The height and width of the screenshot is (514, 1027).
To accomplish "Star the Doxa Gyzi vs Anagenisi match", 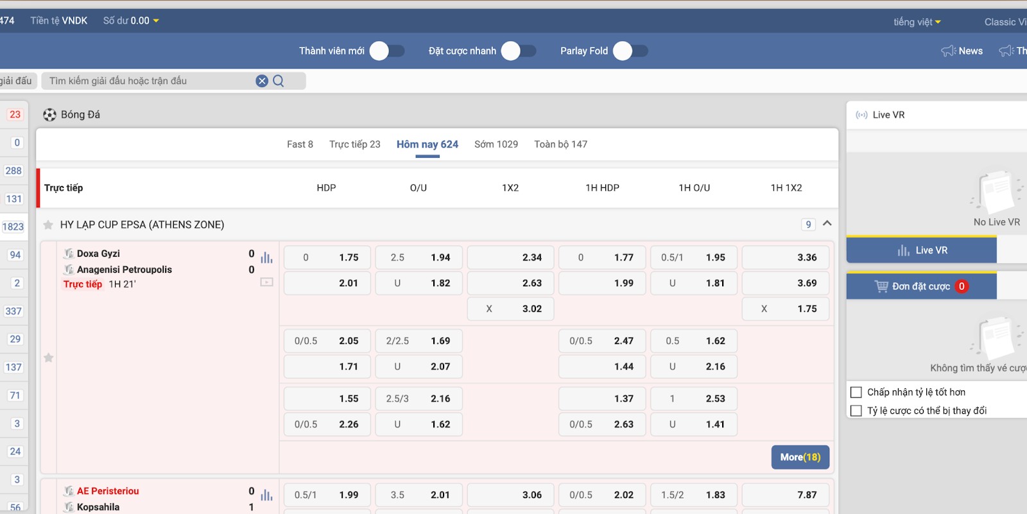I will tap(49, 357).
